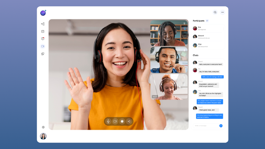
Task: Select participant Cloe in the list
Action: tap(208, 45)
